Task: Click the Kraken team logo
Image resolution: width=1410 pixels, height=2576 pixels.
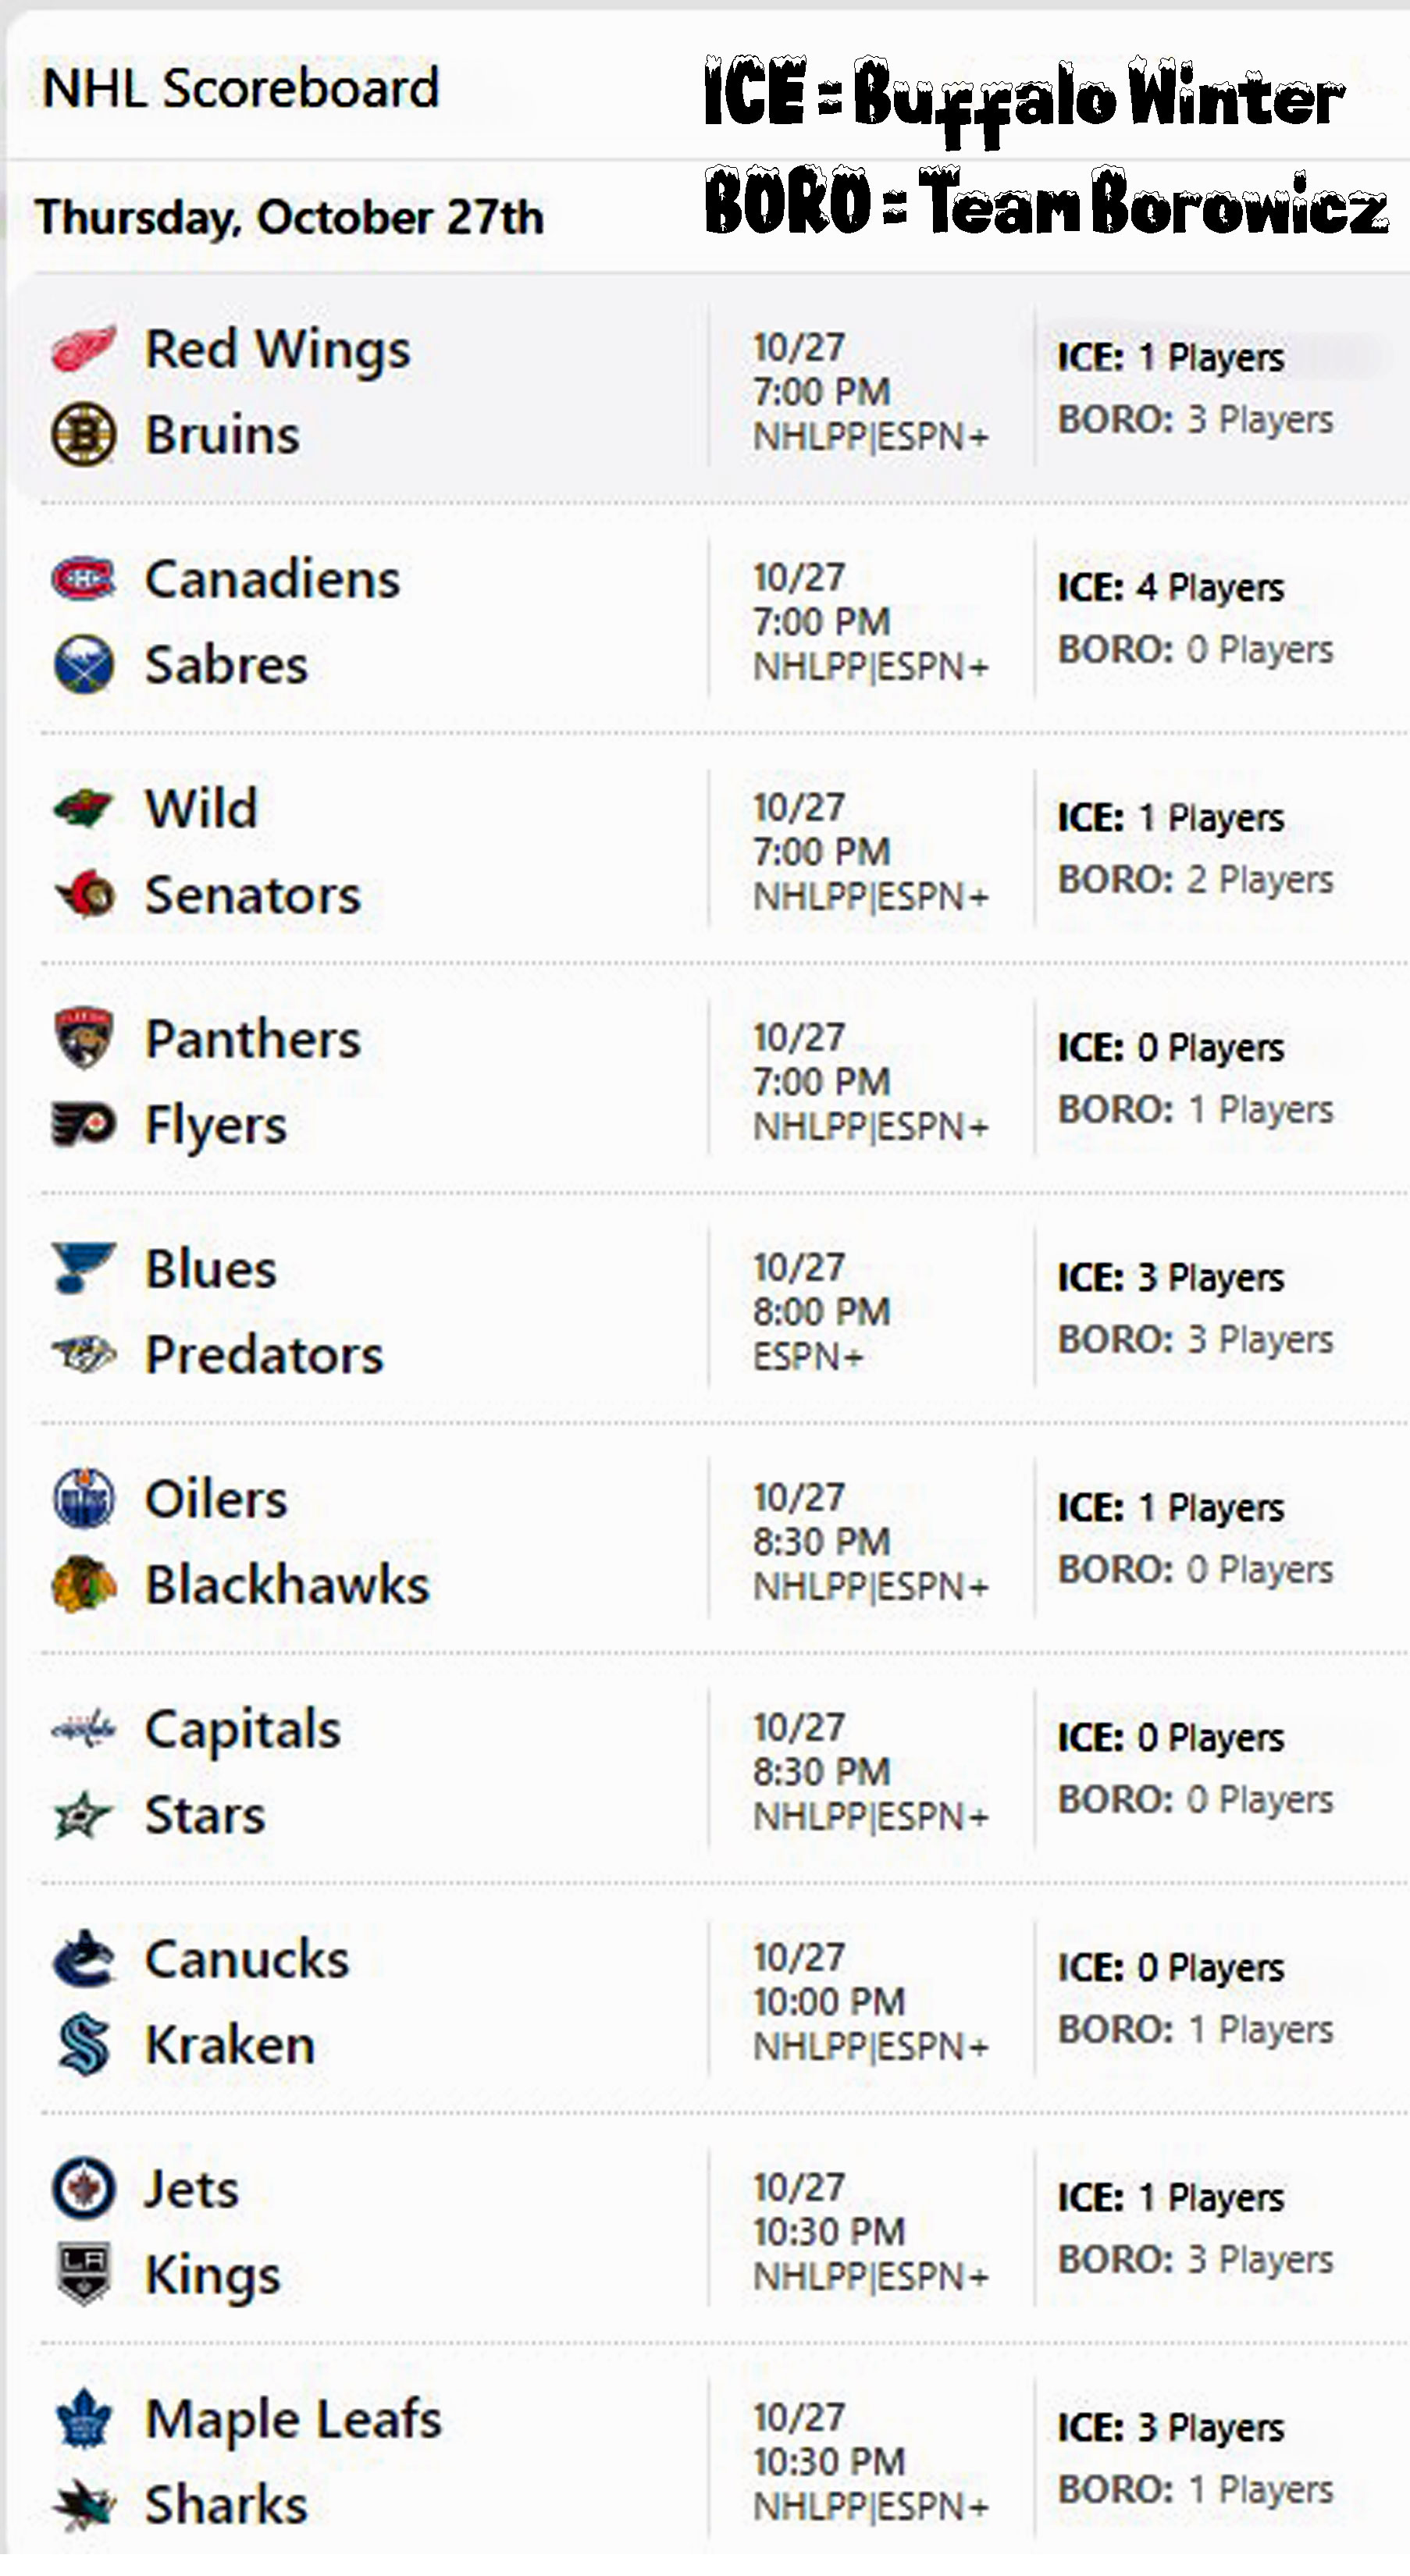Action: tap(83, 2045)
